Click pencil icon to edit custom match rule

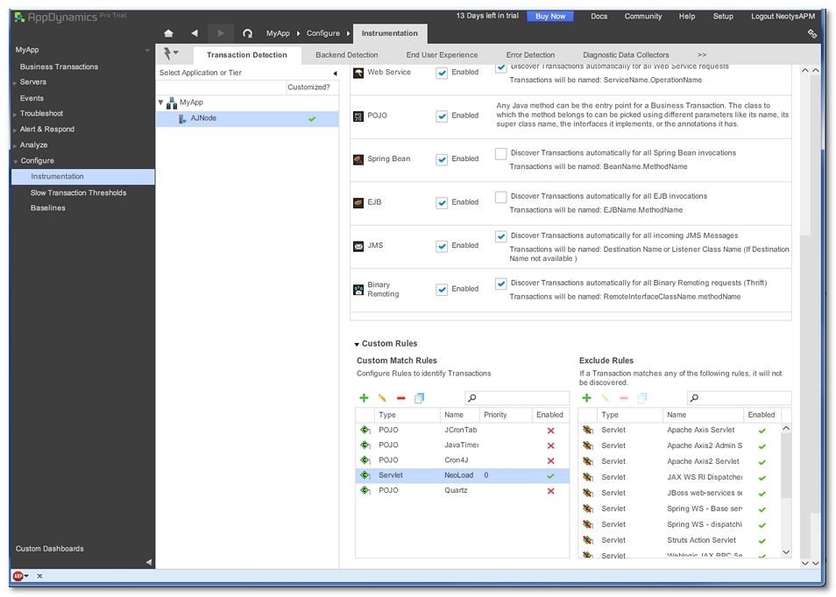[x=383, y=398]
